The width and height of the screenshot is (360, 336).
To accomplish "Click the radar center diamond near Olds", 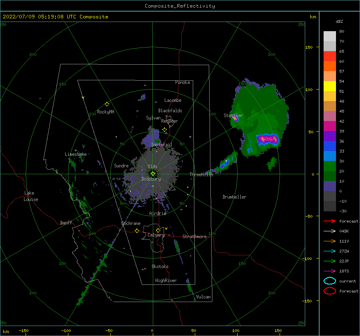I will coord(153,174).
